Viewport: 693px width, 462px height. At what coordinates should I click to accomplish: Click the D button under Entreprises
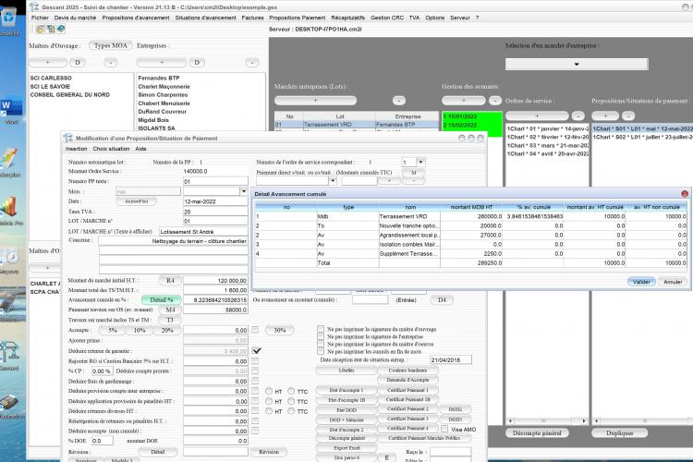coord(197,62)
